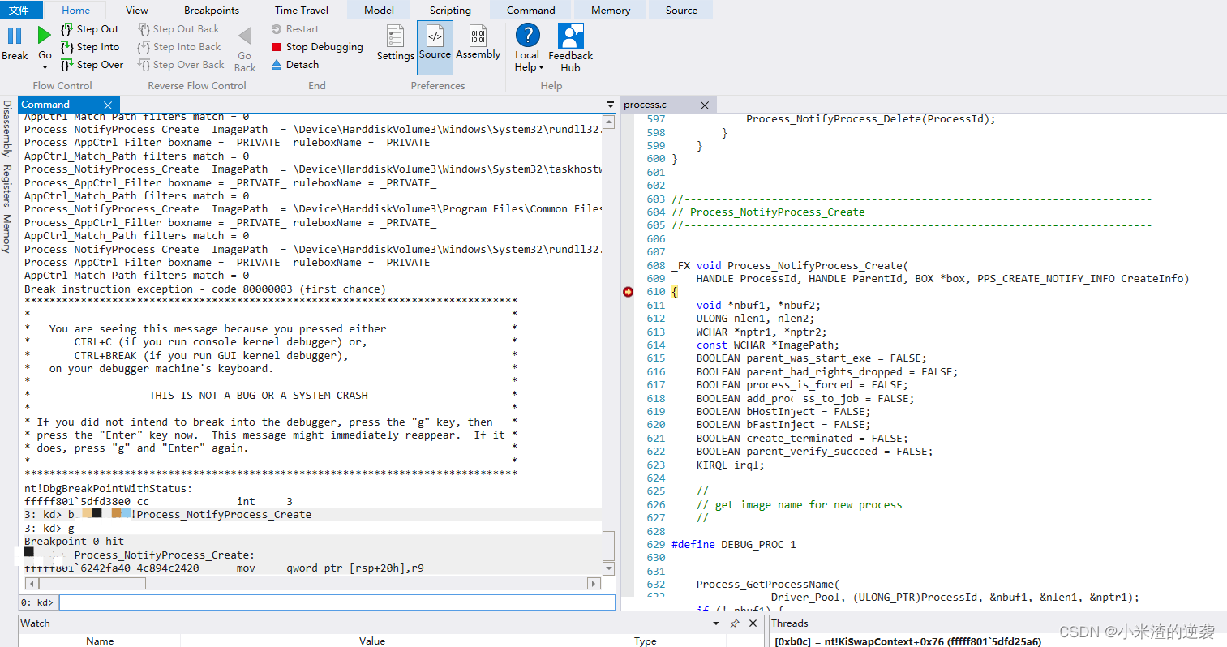Viewport: 1227px width, 647px height.
Task: Close the Watch panel
Action: 753,623
